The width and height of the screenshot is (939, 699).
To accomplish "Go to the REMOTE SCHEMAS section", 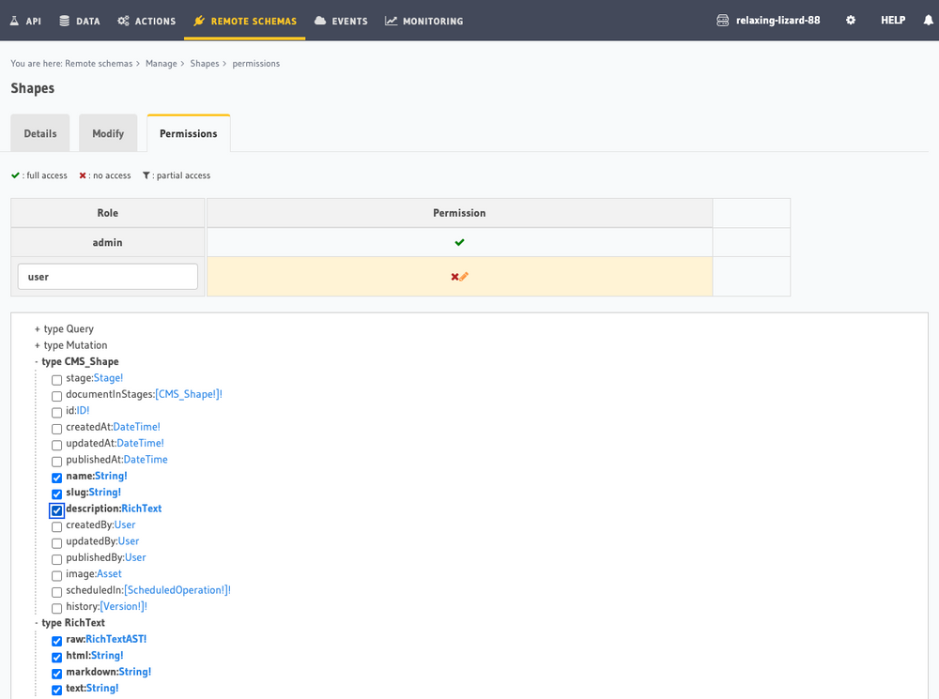I will [199, 19].
